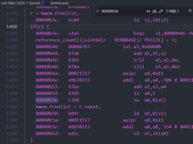Expand the replace field chevron

[x=98, y=11]
